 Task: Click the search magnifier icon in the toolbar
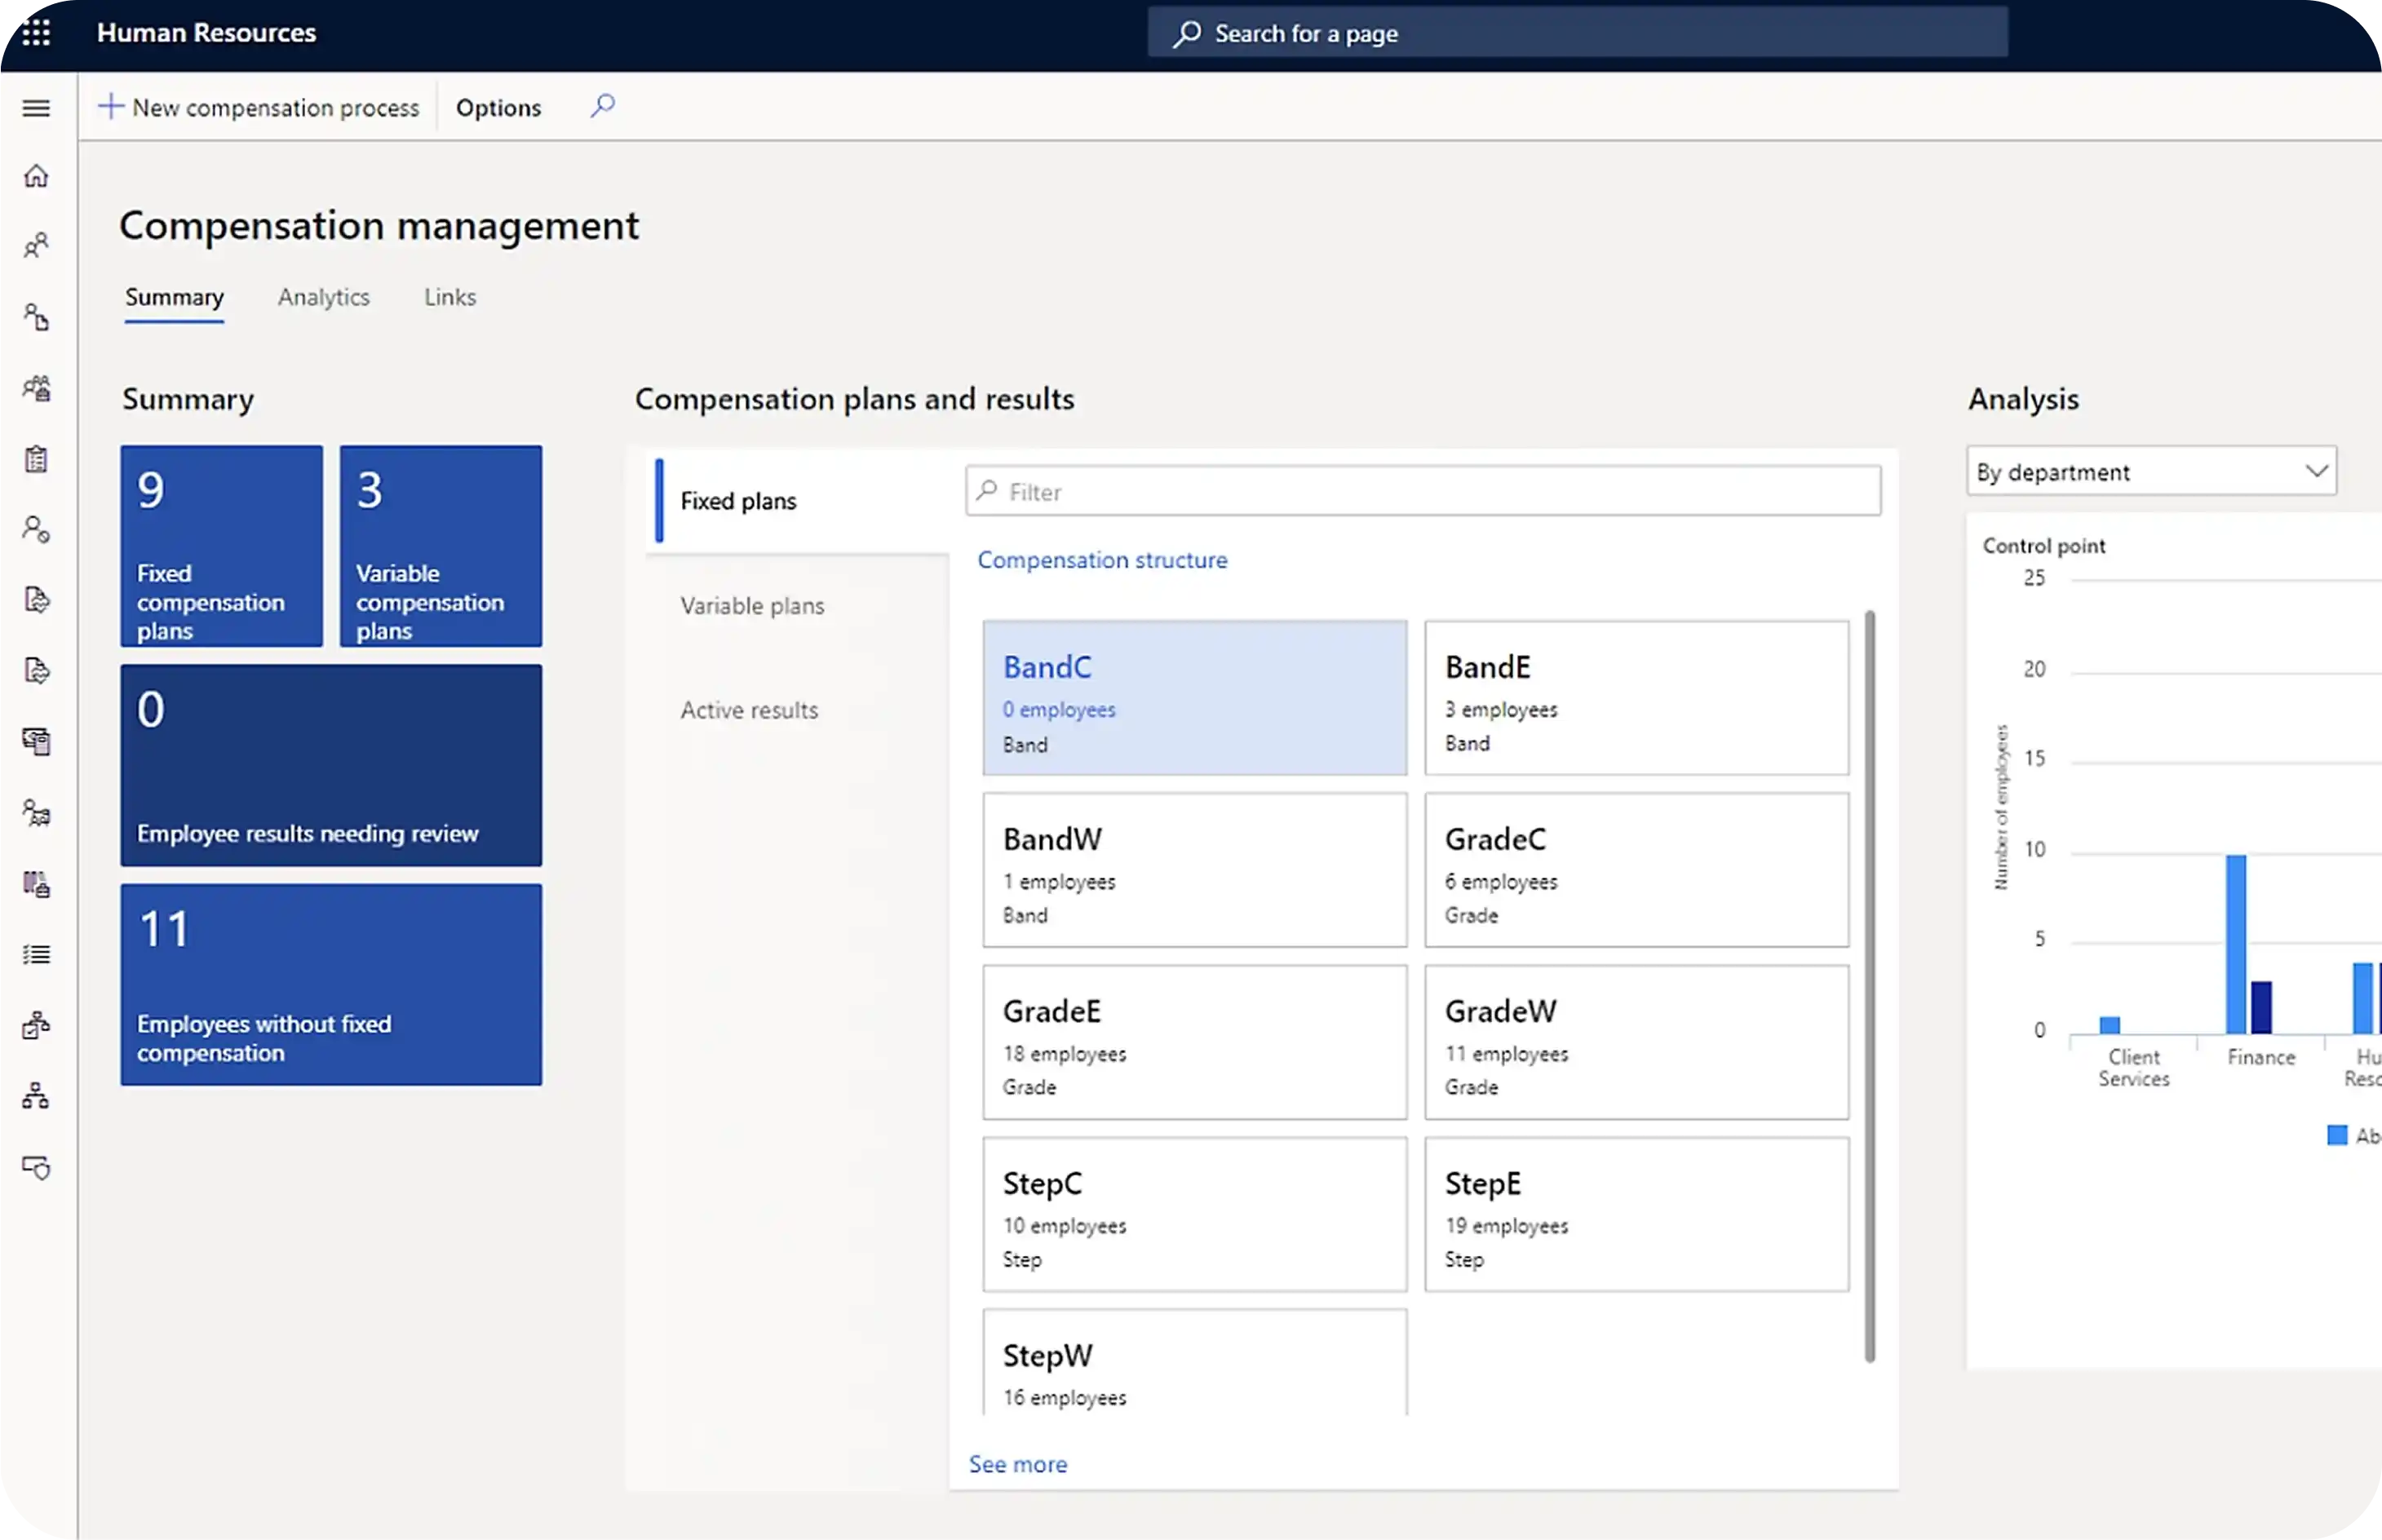tap(602, 107)
